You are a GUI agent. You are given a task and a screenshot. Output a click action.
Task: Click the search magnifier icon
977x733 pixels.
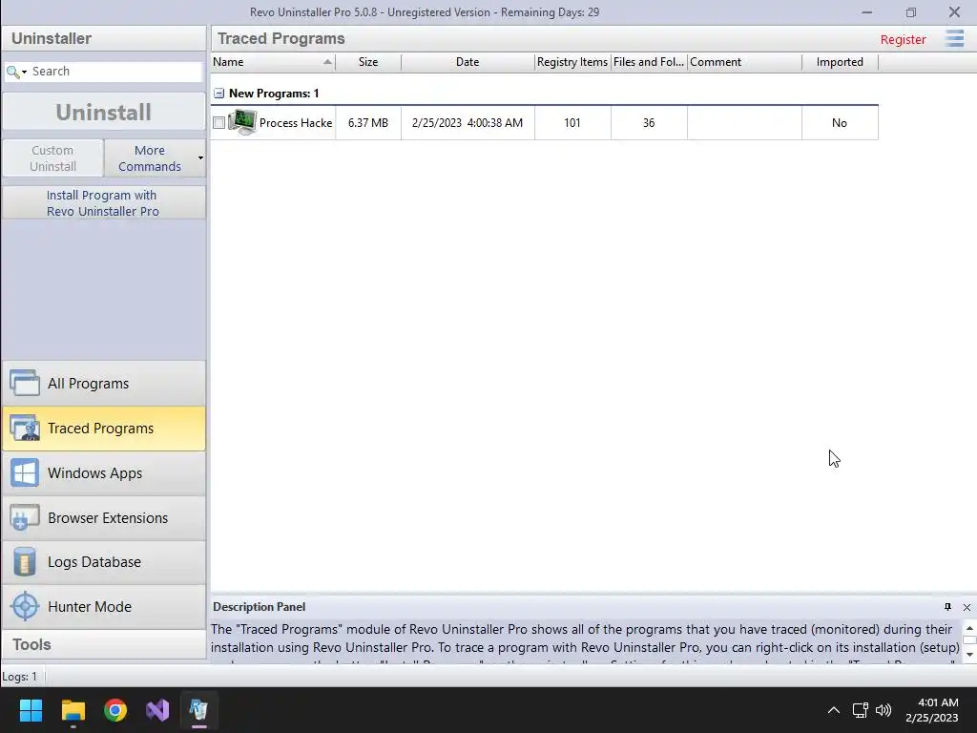point(12,72)
